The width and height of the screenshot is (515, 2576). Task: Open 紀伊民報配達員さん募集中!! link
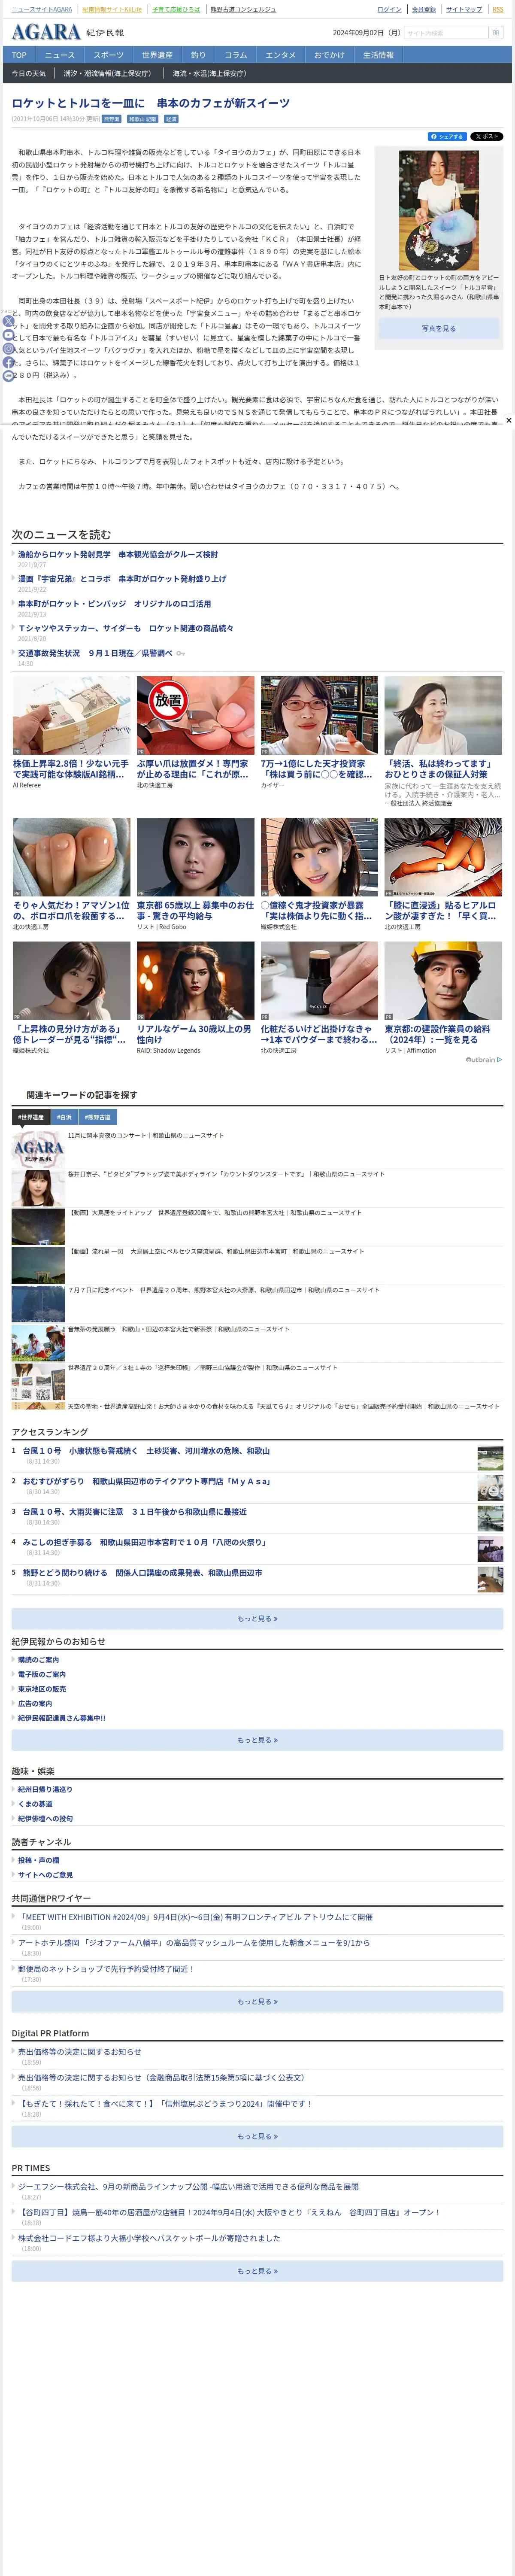61,1718
